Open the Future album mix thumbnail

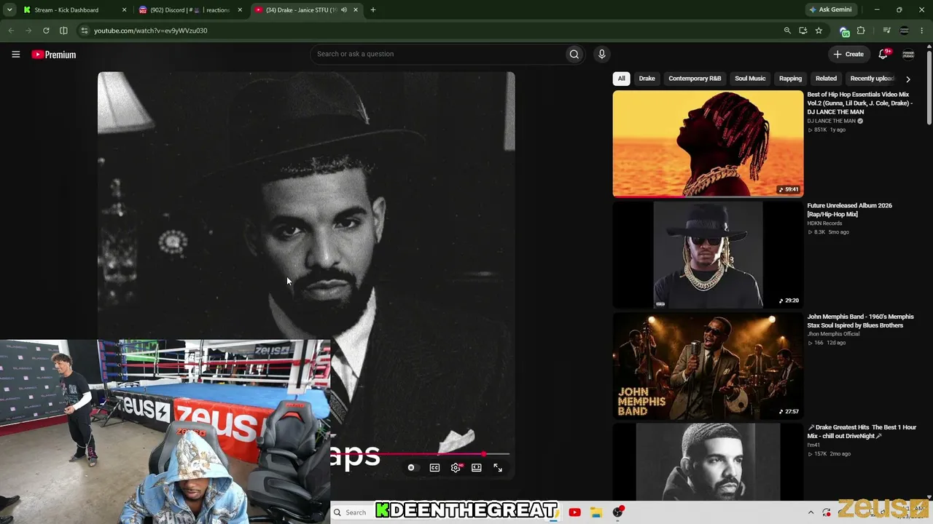[x=708, y=255]
